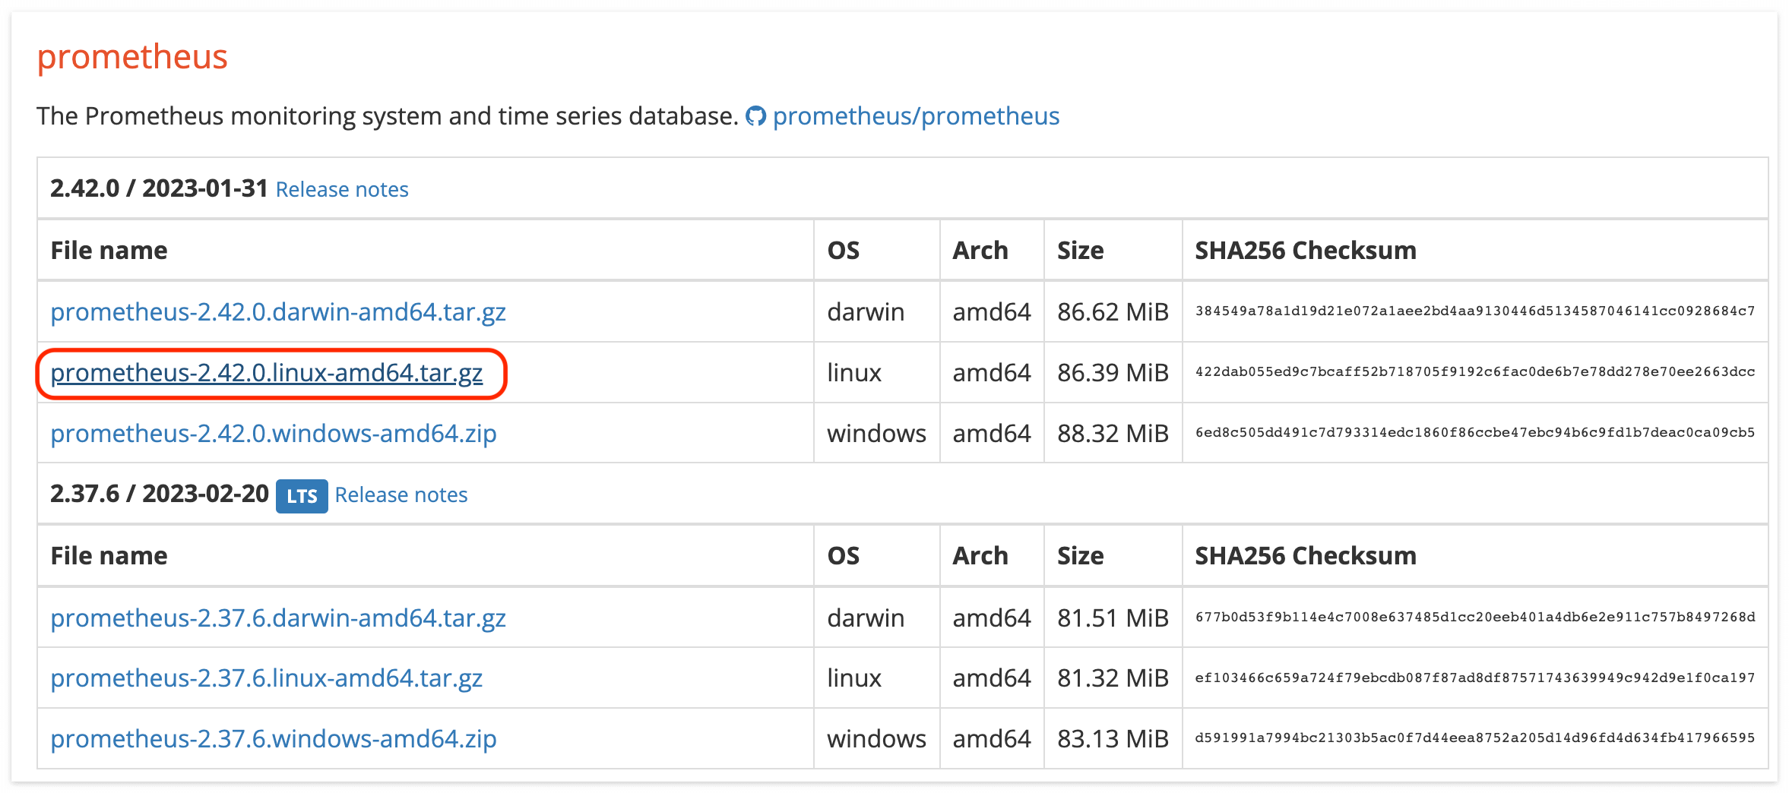The image size is (1789, 793).
Task: Download prometheus-2.37.6.darwin-amd64.tar.gz
Action: coord(278,618)
